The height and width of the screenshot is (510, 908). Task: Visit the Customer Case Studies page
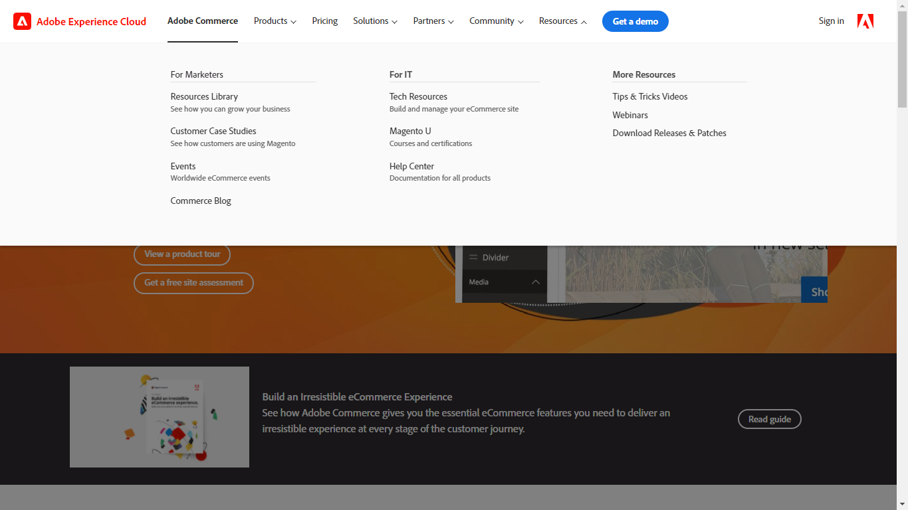tap(213, 131)
